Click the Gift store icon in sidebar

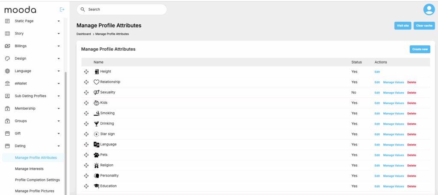point(7,134)
